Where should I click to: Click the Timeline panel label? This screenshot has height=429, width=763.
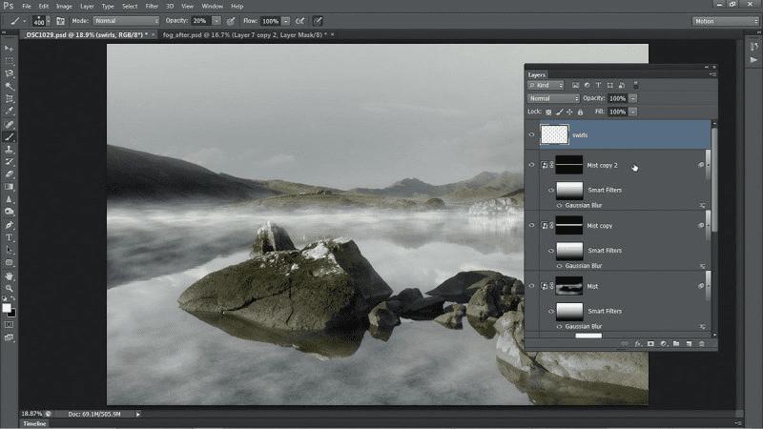click(35, 422)
